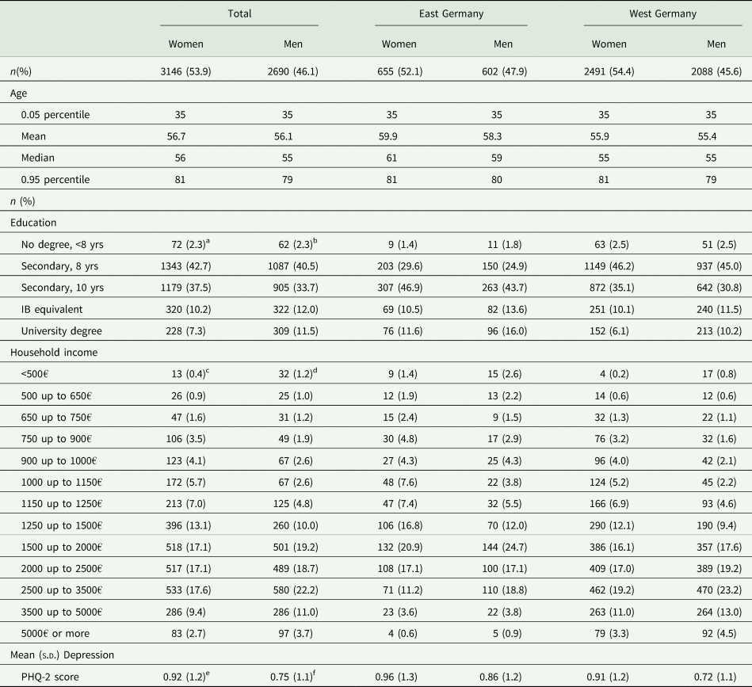Click the Total column group header
The image size is (752, 687).
coord(239,13)
